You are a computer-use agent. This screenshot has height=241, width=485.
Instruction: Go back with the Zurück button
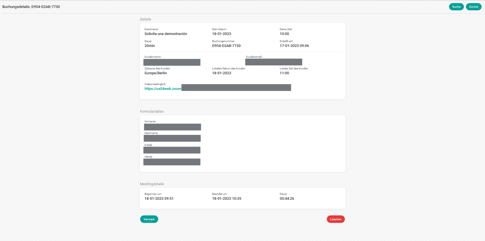(474, 7)
